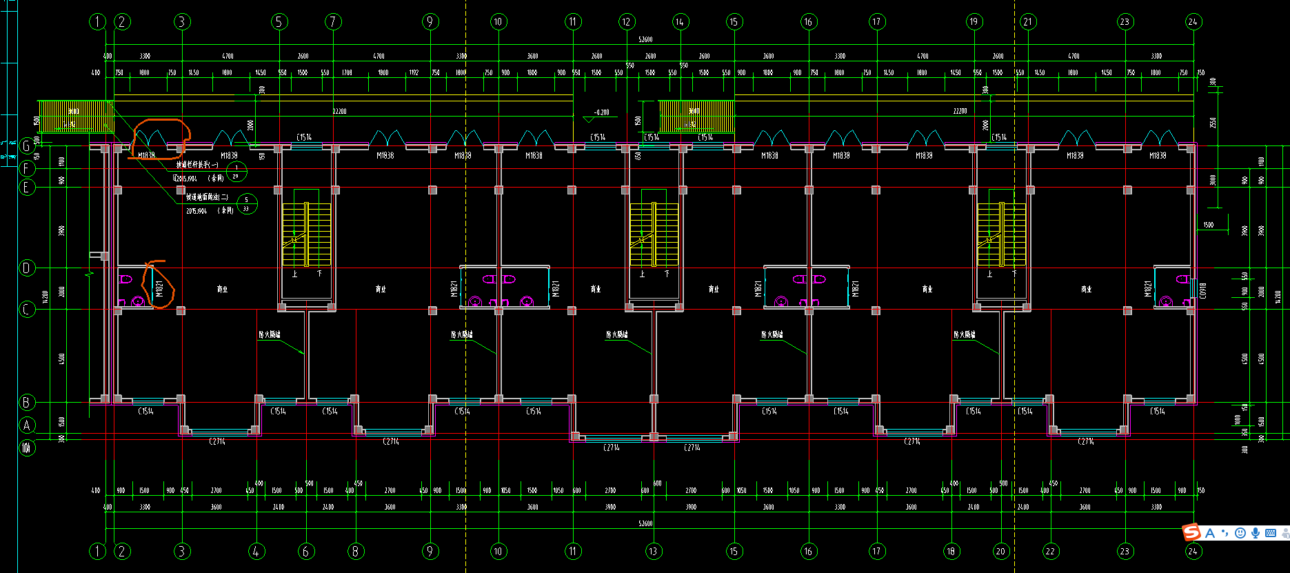Start Sogou voice input microphone
The height and width of the screenshot is (573, 1290).
click(1256, 533)
